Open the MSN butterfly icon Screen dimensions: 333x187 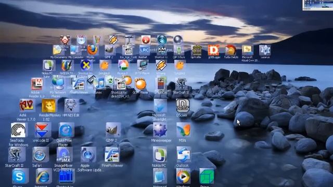click(183, 130)
